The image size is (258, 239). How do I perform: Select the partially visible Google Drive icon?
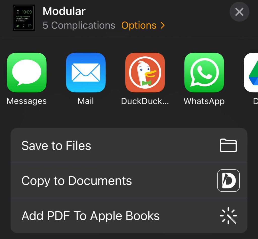pos(251,72)
